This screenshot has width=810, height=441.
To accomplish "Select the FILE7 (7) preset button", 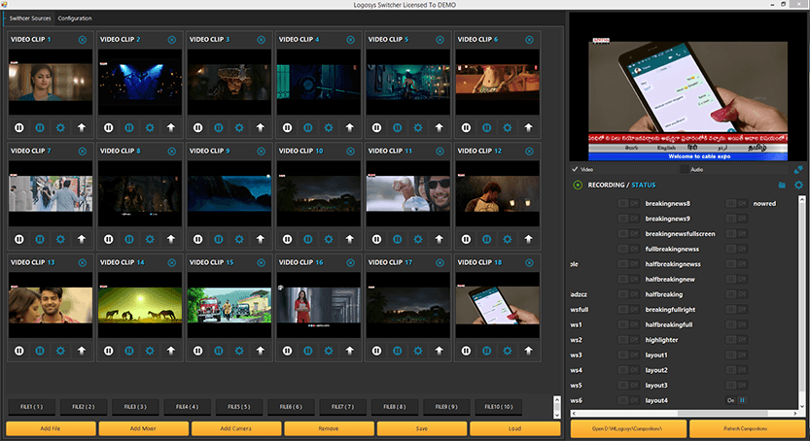I will coord(342,407).
